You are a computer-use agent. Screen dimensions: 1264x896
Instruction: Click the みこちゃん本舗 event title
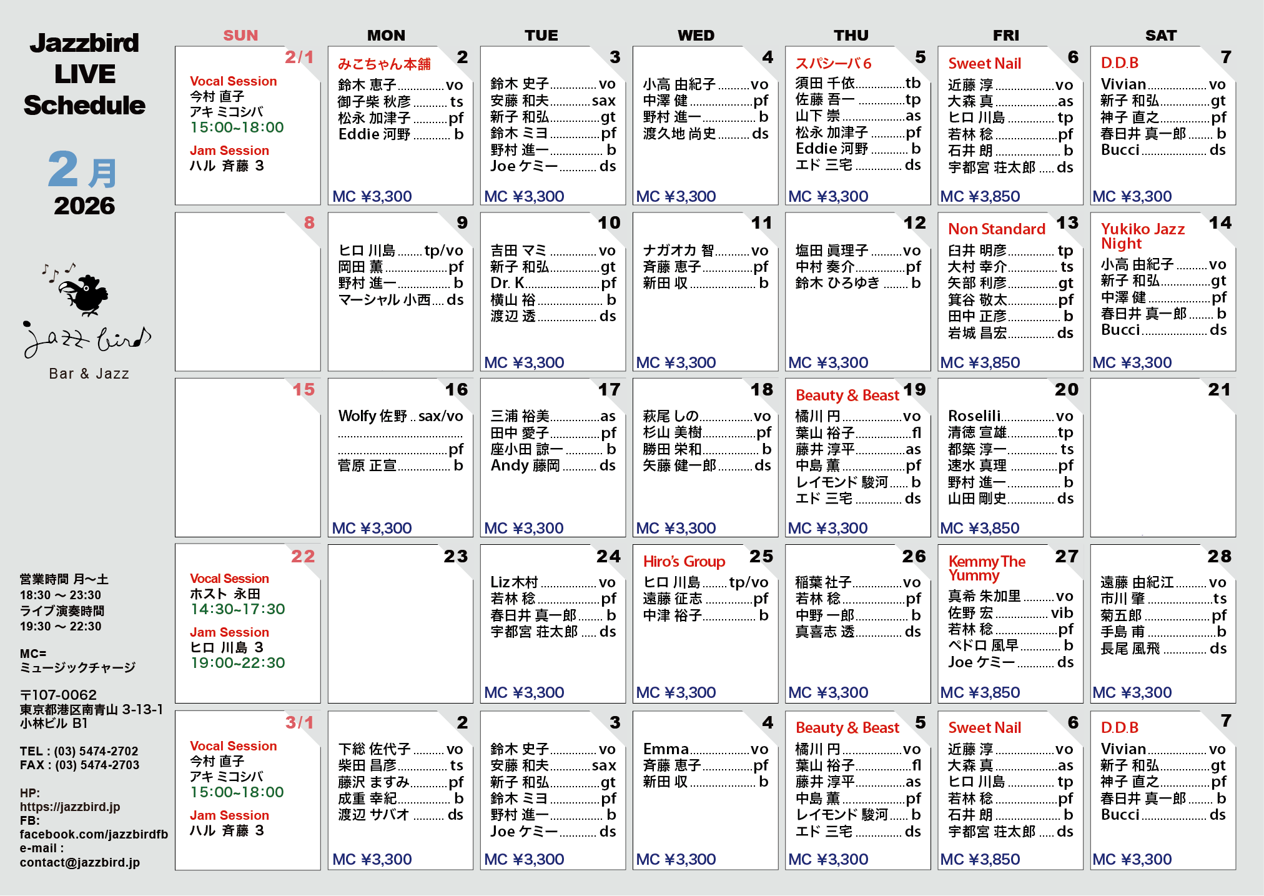point(384,64)
